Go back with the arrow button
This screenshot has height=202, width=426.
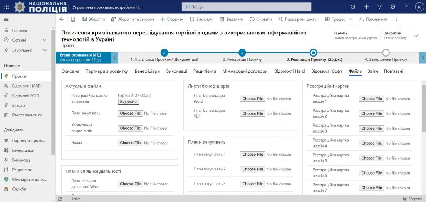62,19
